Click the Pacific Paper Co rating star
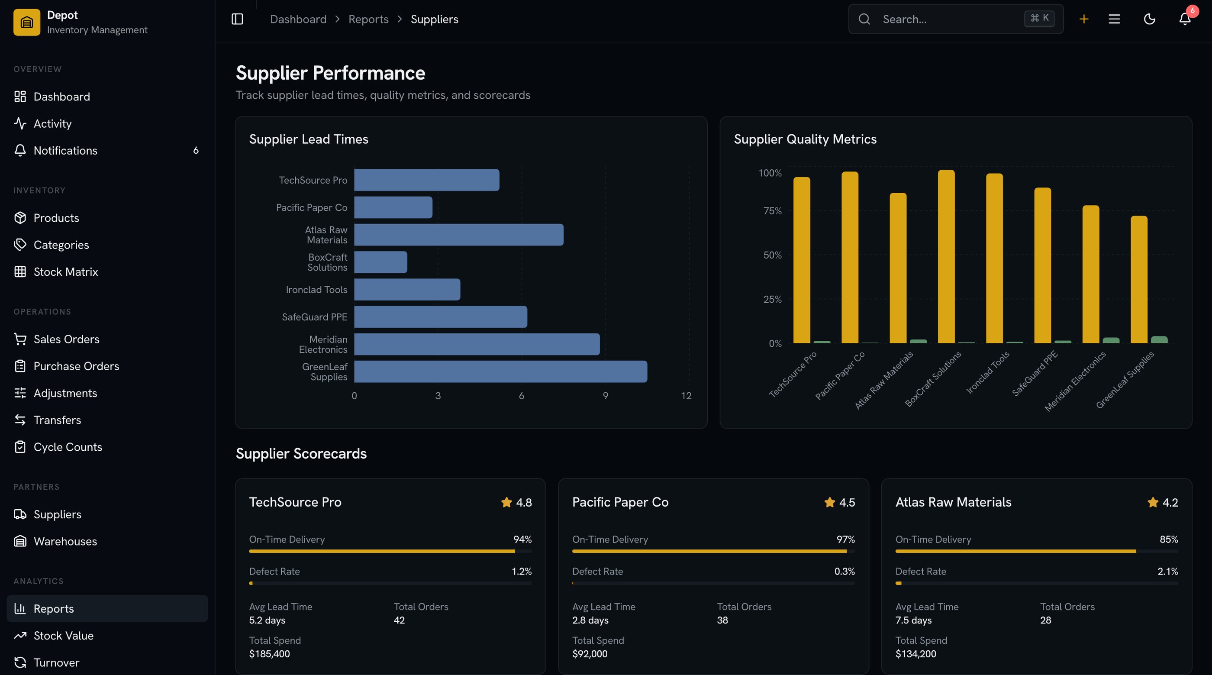 pyautogui.click(x=829, y=502)
